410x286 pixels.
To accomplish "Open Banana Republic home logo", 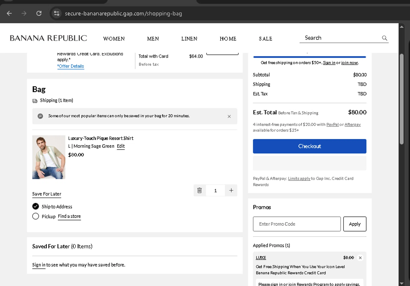I will coord(48,38).
